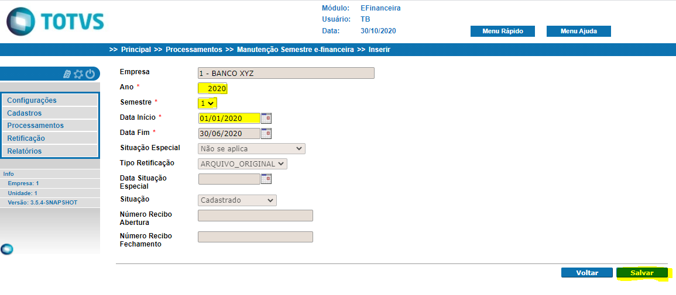Screen dimensions: 676x295
Task: Expand the Situação Especial dropdown
Action: (x=252, y=149)
